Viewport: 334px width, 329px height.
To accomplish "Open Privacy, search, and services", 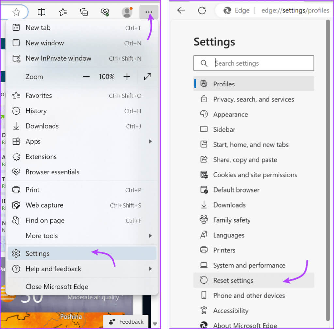I will point(254,99).
